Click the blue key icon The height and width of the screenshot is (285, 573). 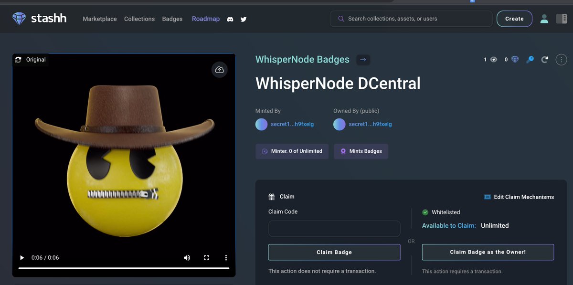[530, 60]
